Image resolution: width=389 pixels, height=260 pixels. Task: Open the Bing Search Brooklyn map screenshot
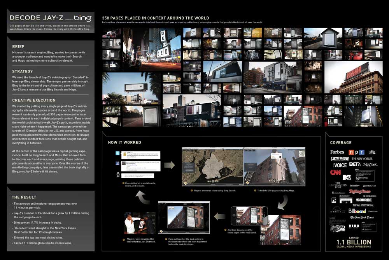click(x=212, y=166)
